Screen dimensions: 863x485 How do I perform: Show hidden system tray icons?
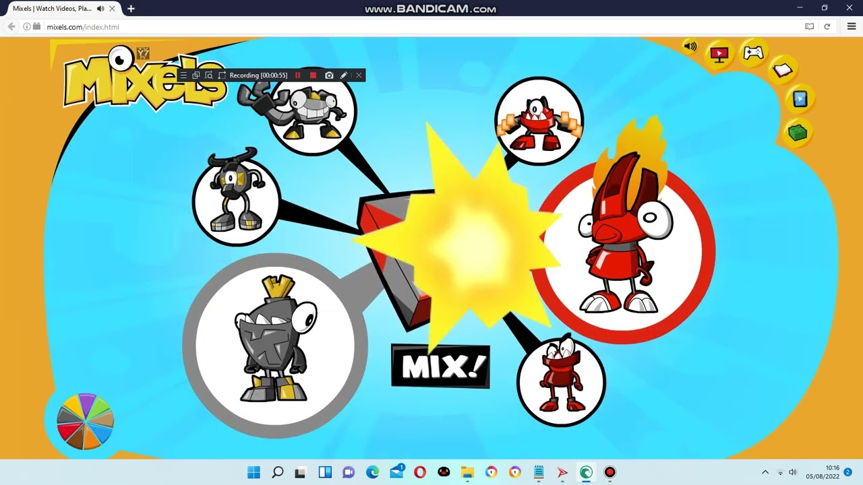point(765,472)
